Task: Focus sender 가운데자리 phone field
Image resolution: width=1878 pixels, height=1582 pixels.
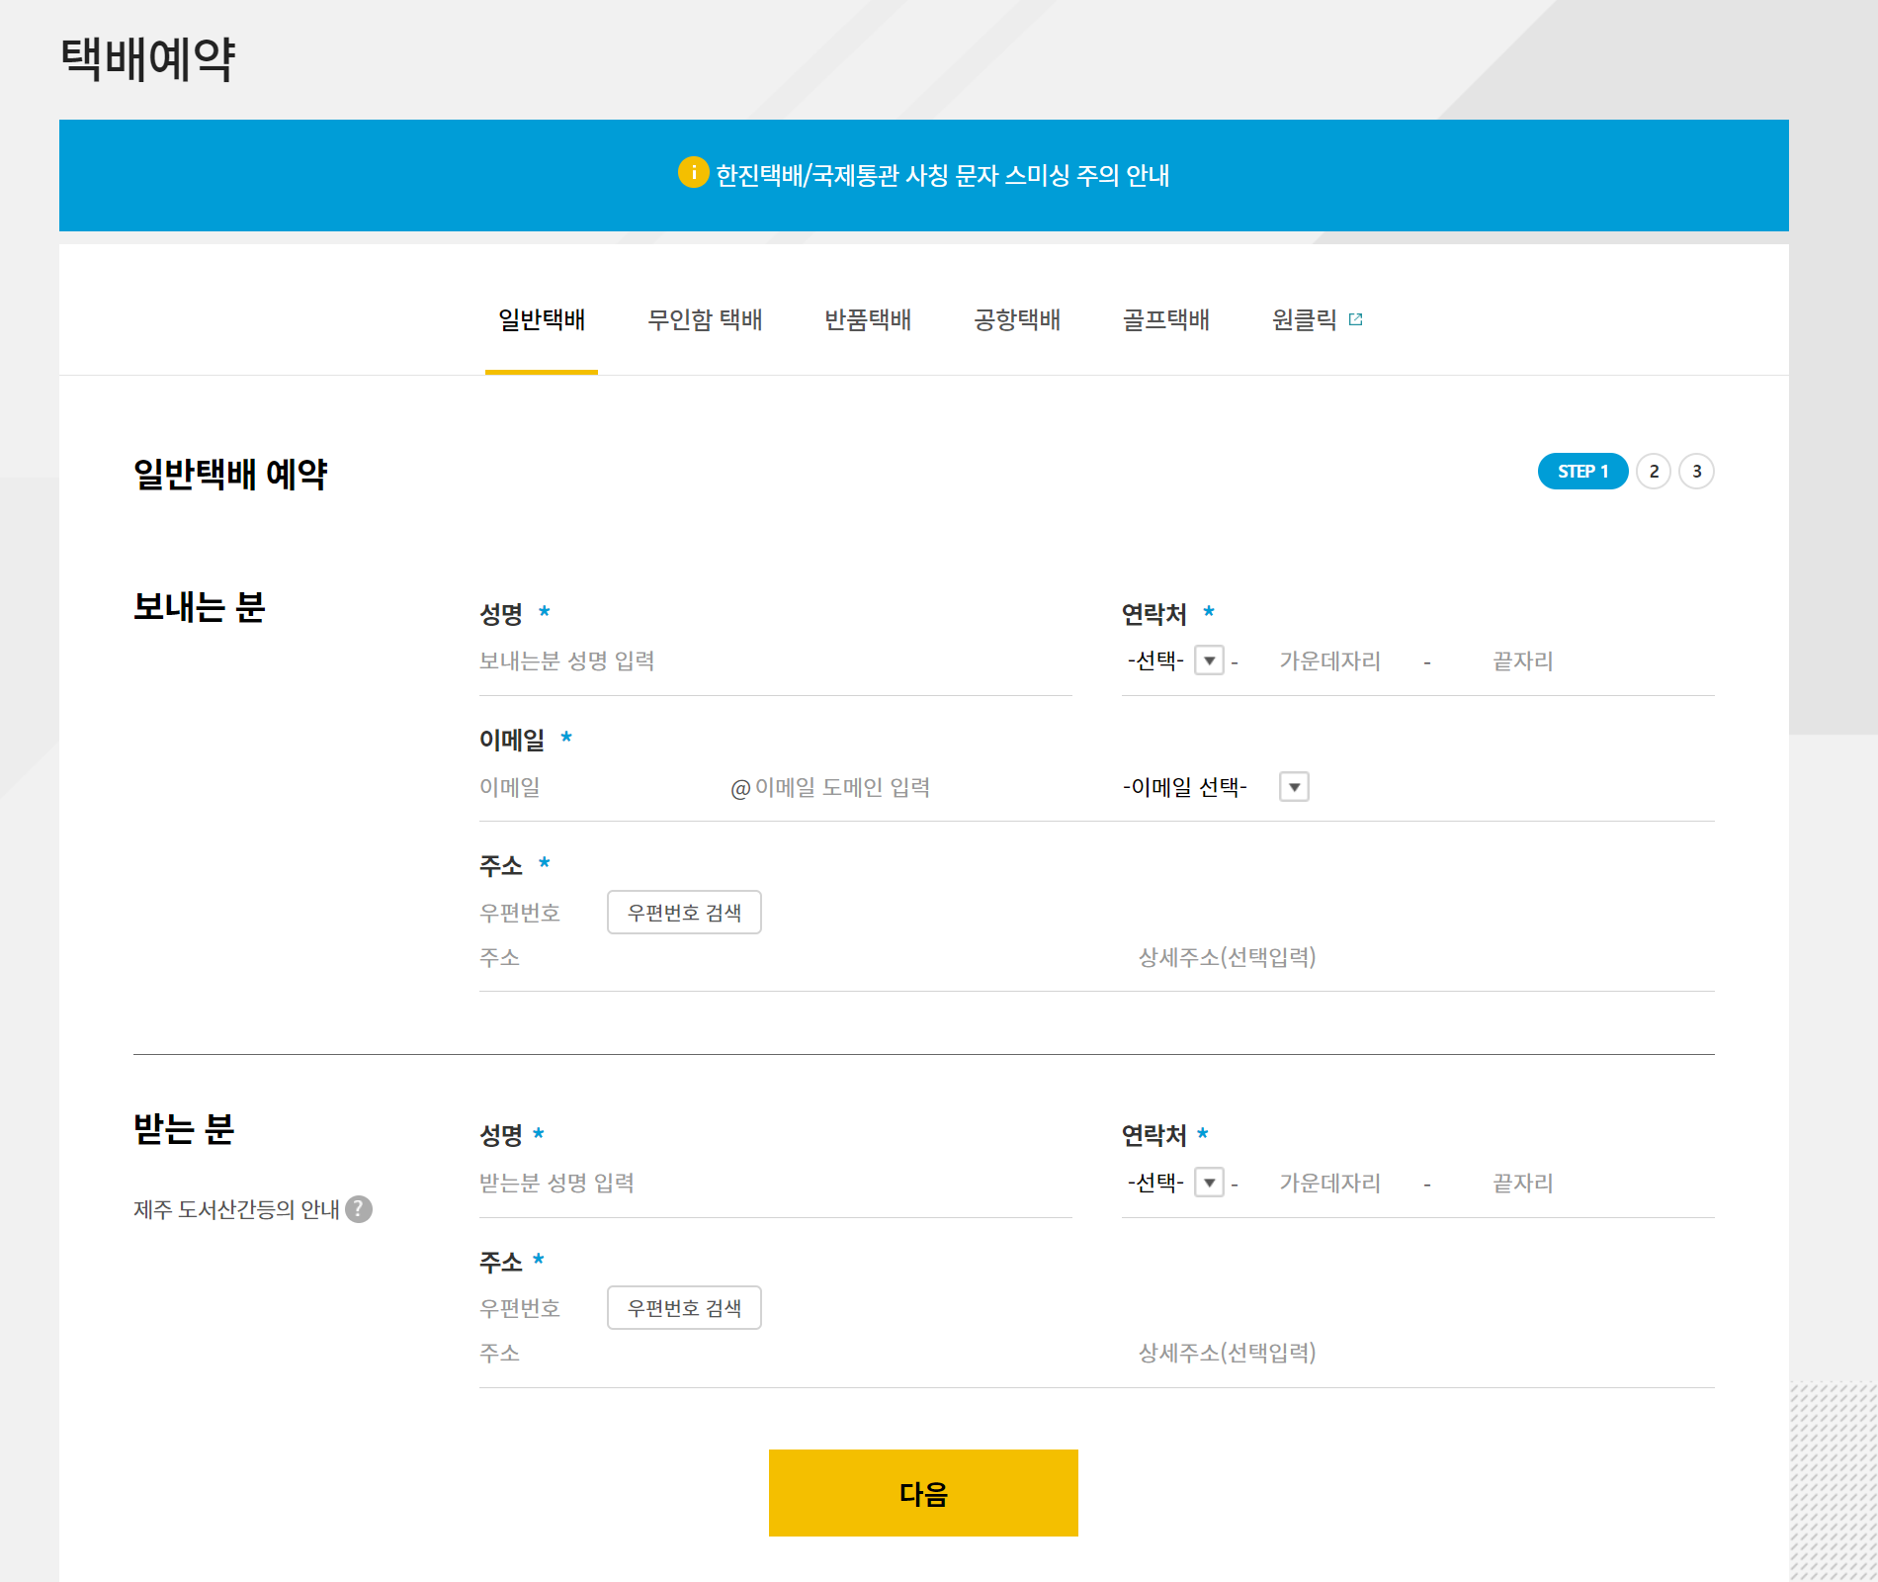Action: [1330, 660]
